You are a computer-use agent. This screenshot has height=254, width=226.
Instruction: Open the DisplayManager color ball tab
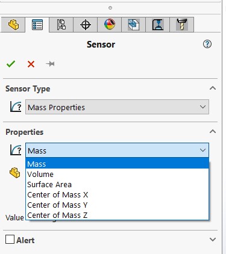[x=110, y=25]
